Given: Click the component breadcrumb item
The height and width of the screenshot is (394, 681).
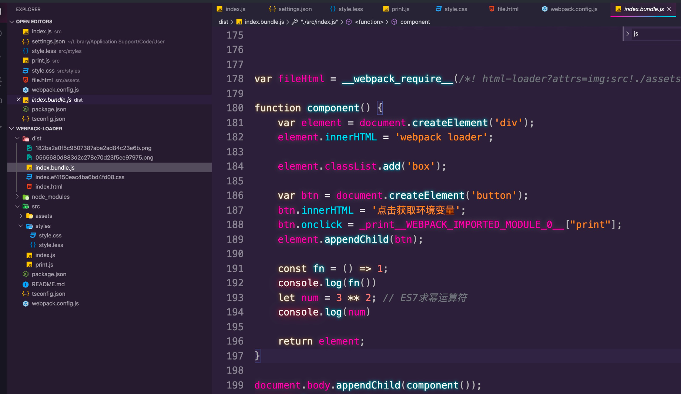Looking at the screenshot, I should [415, 22].
